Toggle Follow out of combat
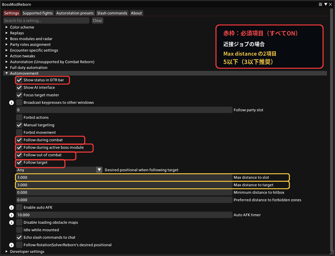 pyautogui.click(x=19, y=155)
